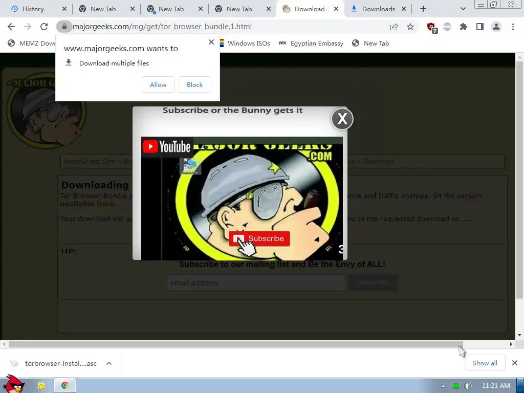Open Chrome three-dot menu

pos(513,27)
